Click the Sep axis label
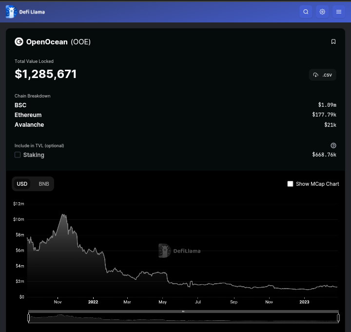The image size is (351, 332). [234, 302]
